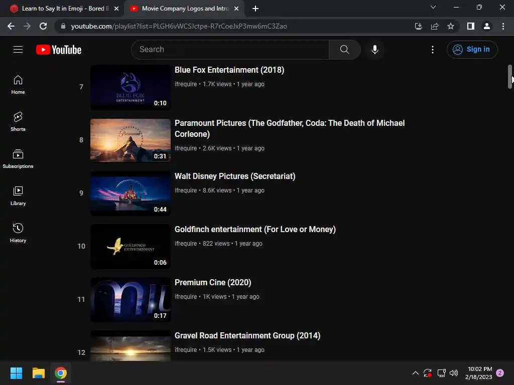Screen dimensions: 514x385
Task: Click Disney castle thumbnail
Action: pos(131,193)
